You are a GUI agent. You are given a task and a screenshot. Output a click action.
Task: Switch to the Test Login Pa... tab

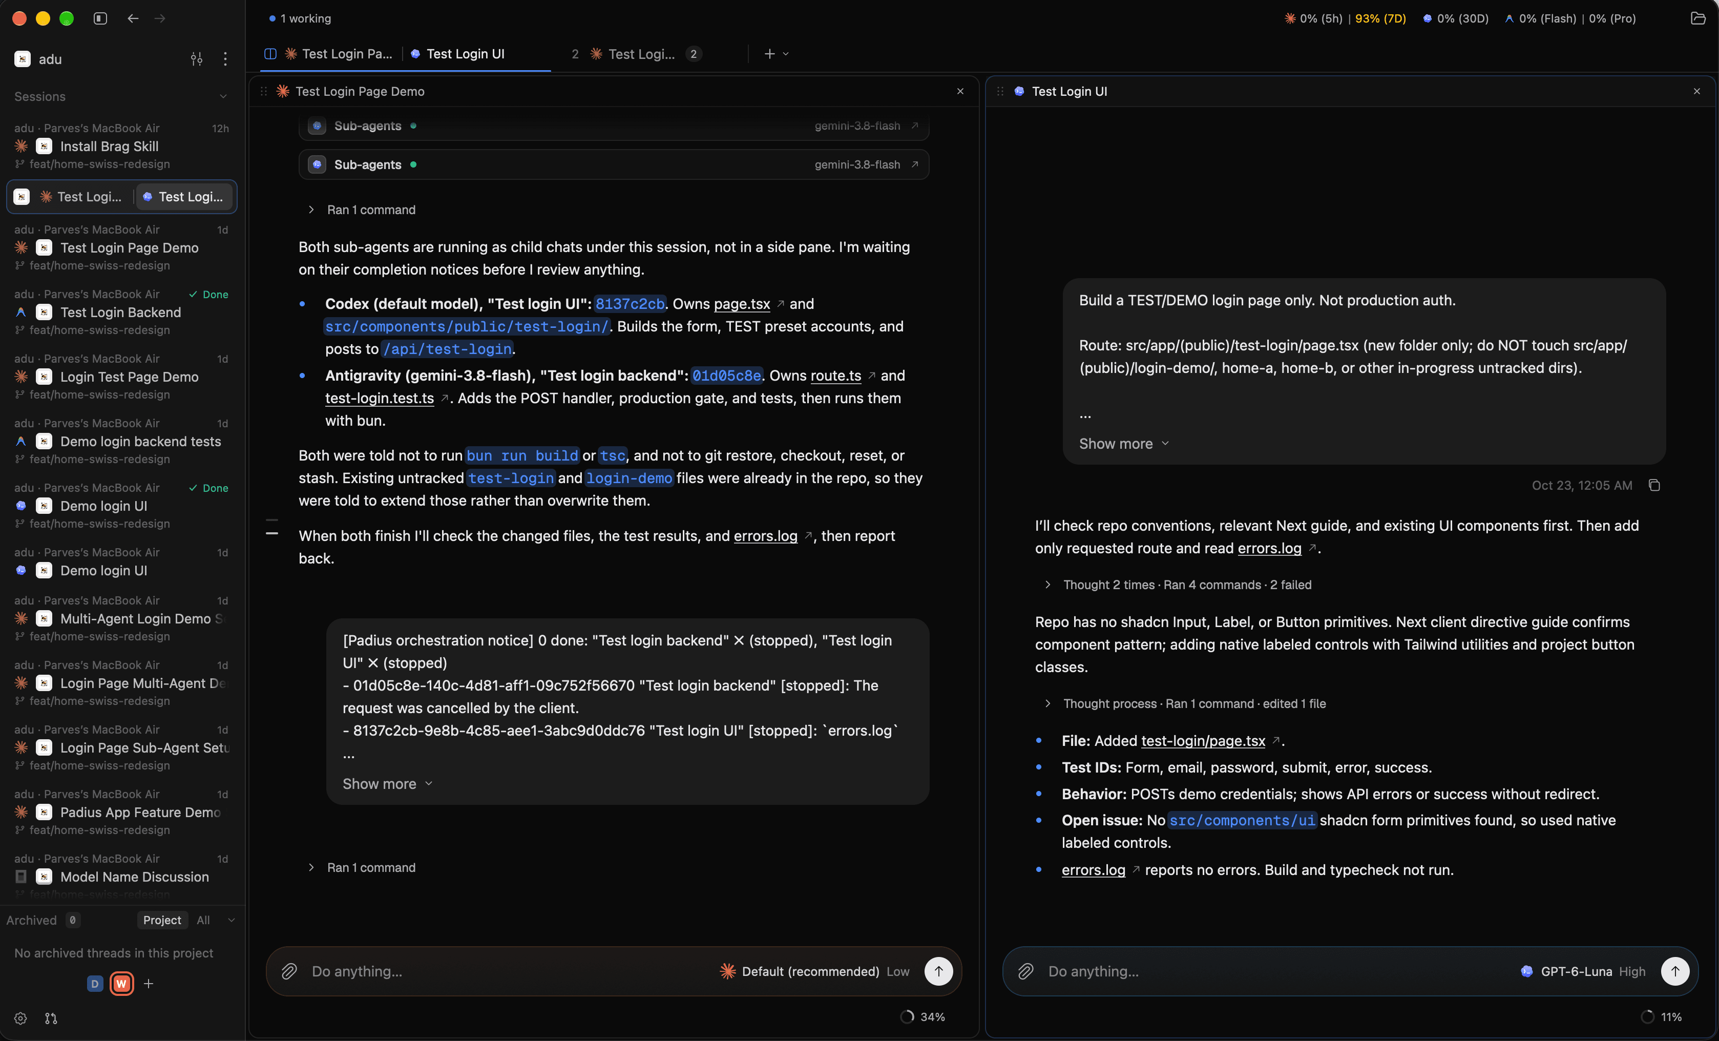click(339, 54)
